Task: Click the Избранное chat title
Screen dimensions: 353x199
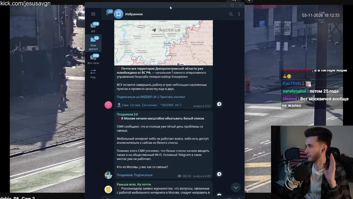Action: click(134, 14)
